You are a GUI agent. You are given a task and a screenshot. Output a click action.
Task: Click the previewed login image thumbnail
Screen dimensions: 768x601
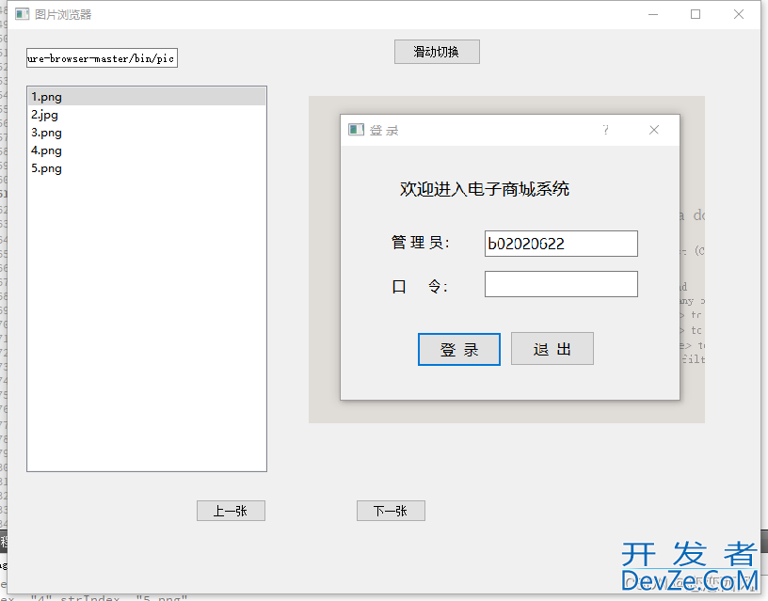click(506, 260)
